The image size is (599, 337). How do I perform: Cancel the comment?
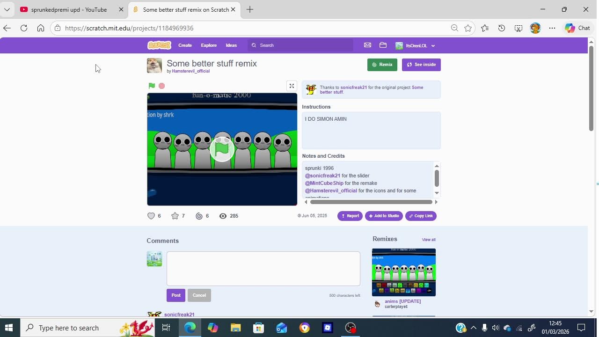[x=199, y=295]
